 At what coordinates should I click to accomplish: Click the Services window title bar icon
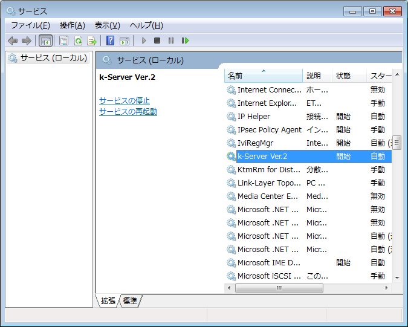(x=11, y=11)
